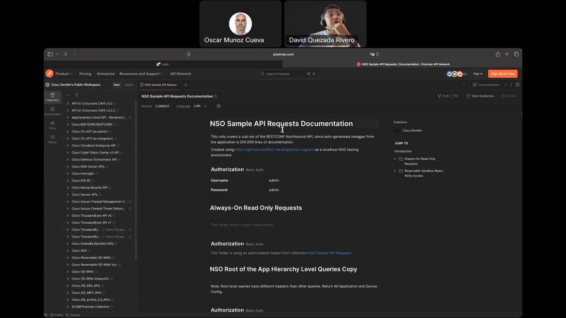Open the Collections sidebar panel

coord(52,97)
